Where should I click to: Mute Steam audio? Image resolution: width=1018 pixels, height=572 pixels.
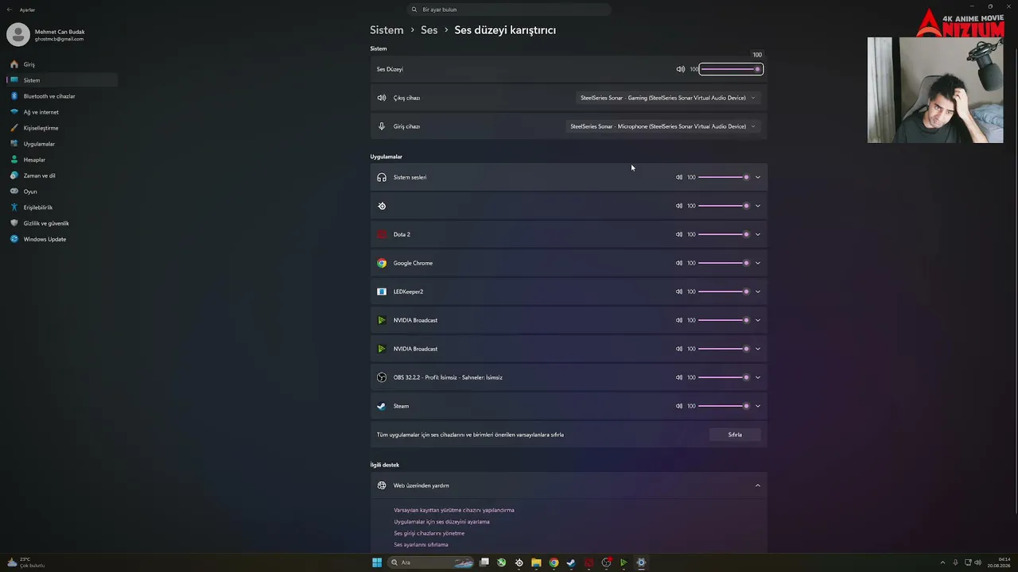679,406
